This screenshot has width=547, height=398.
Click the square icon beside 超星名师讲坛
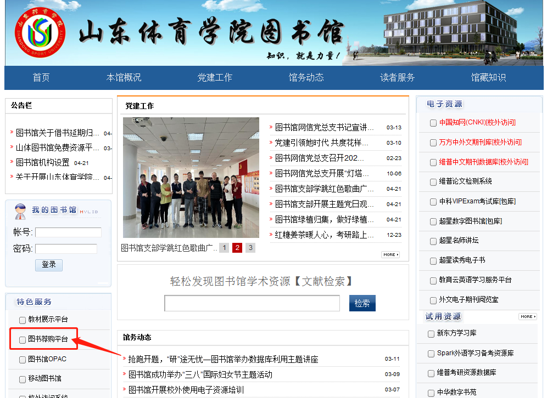coord(433,241)
